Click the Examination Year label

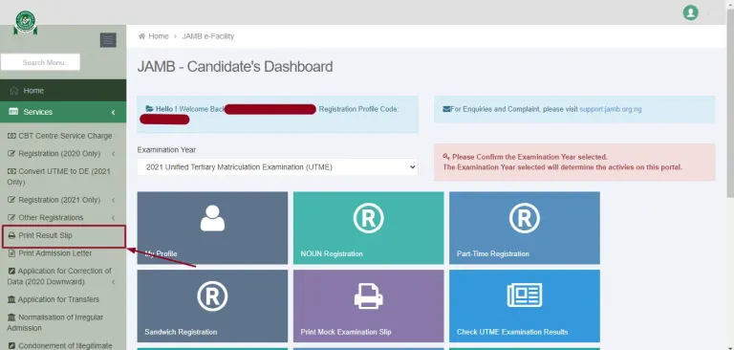(x=166, y=150)
